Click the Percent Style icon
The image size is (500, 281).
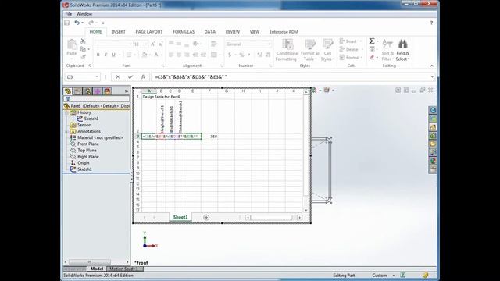tap(241, 55)
